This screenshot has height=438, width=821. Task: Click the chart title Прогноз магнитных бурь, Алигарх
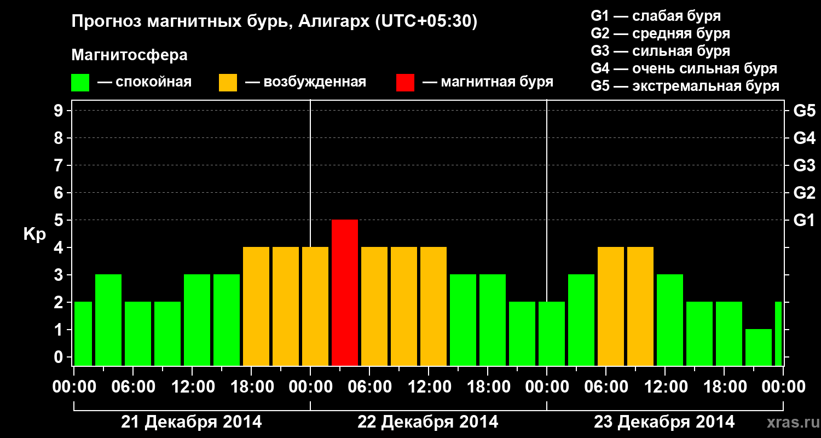275,22
